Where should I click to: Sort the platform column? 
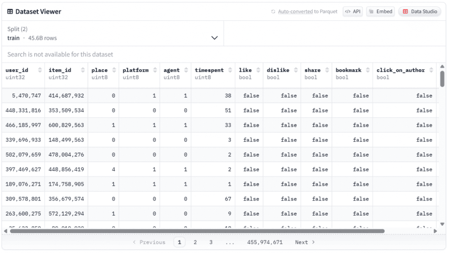tap(155, 70)
